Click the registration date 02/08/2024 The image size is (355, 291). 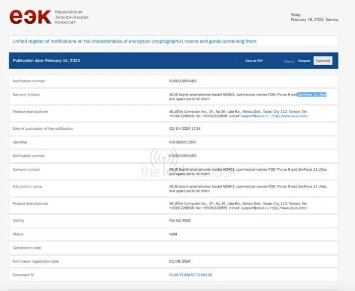(x=180, y=261)
